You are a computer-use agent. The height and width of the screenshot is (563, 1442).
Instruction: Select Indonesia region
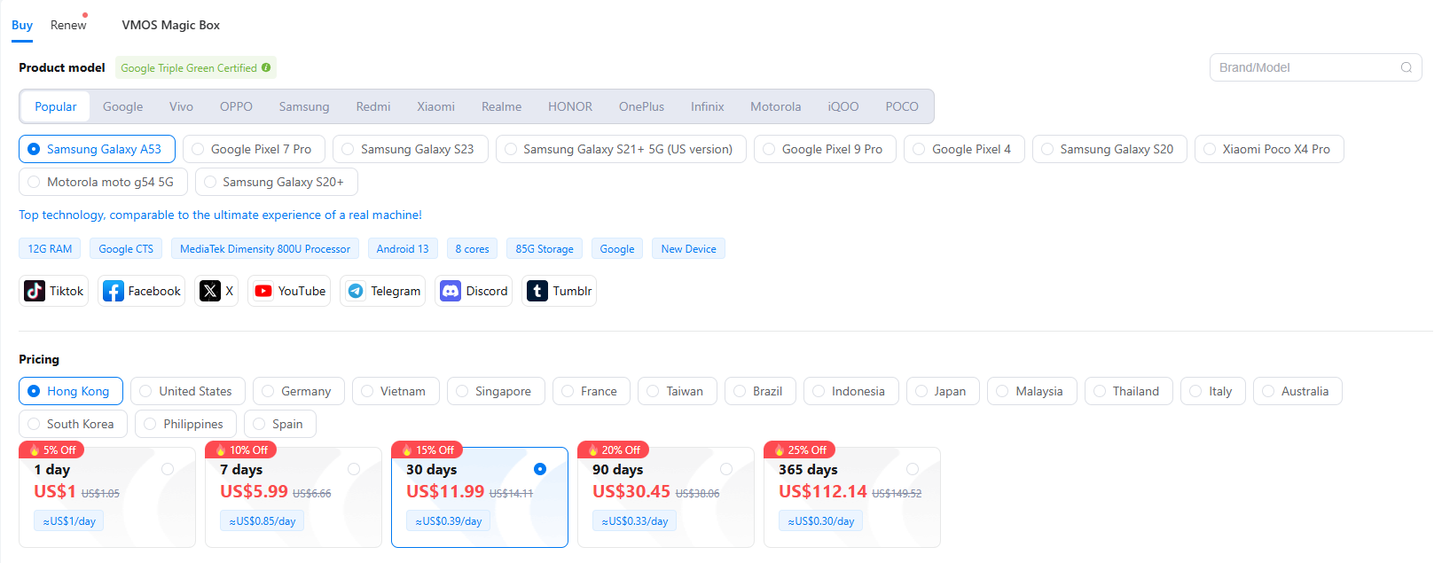click(851, 391)
